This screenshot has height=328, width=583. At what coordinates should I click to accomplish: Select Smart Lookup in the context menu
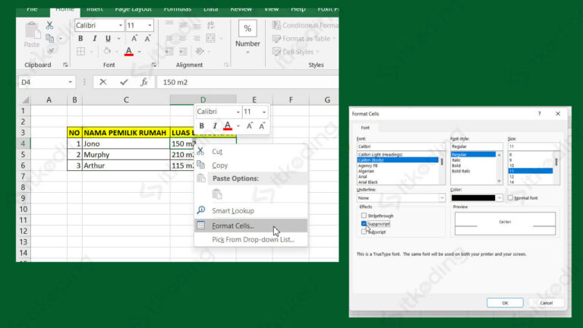click(232, 210)
